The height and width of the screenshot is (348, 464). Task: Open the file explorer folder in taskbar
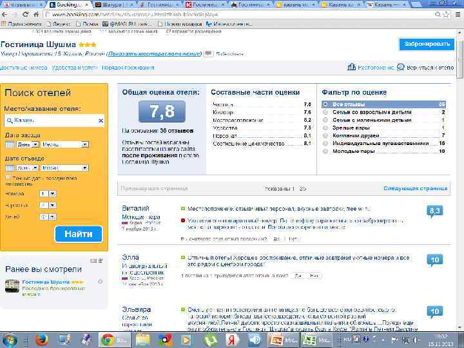143,340
